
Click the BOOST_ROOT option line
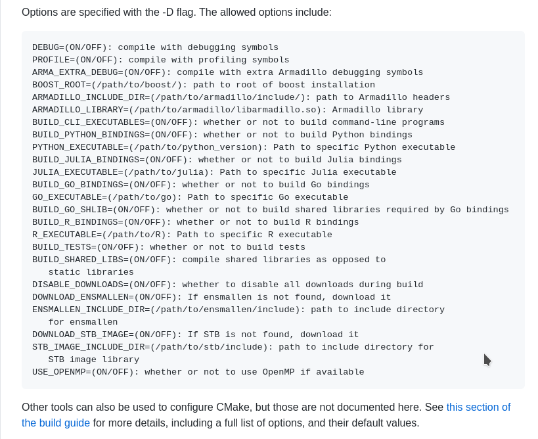[x=204, y=85]
